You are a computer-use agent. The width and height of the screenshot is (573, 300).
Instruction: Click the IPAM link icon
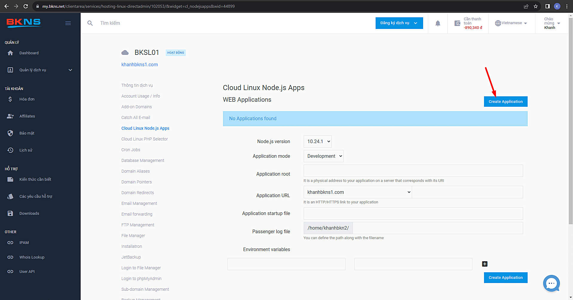tap(10, 242)
